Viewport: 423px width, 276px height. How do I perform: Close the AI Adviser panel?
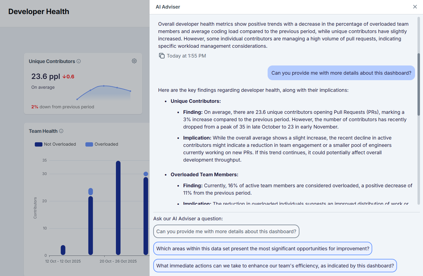[x=415, y=7]
